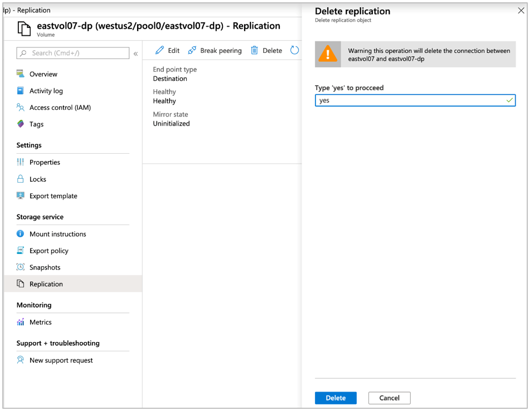Open Overview from the sidebar
This screenshot has height=410, width=529.
pos(43,74)
